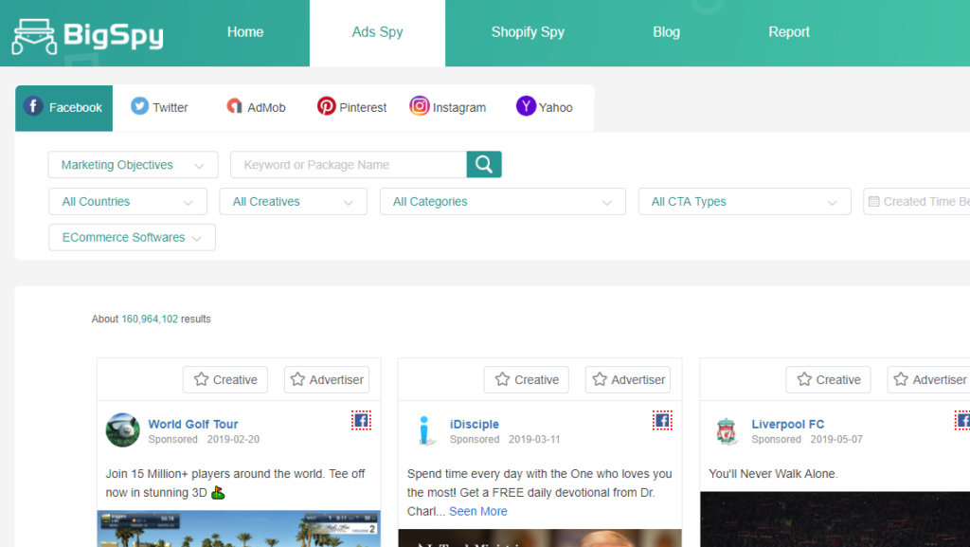Switch to the Instagram platform tab
Image resolution: width=970 pixels, height=547 pixels.
[x=447, y=108]
